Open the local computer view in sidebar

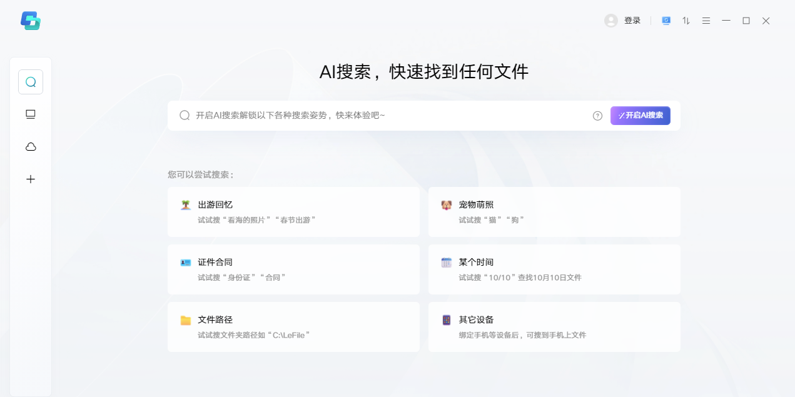tap(31, 114)
